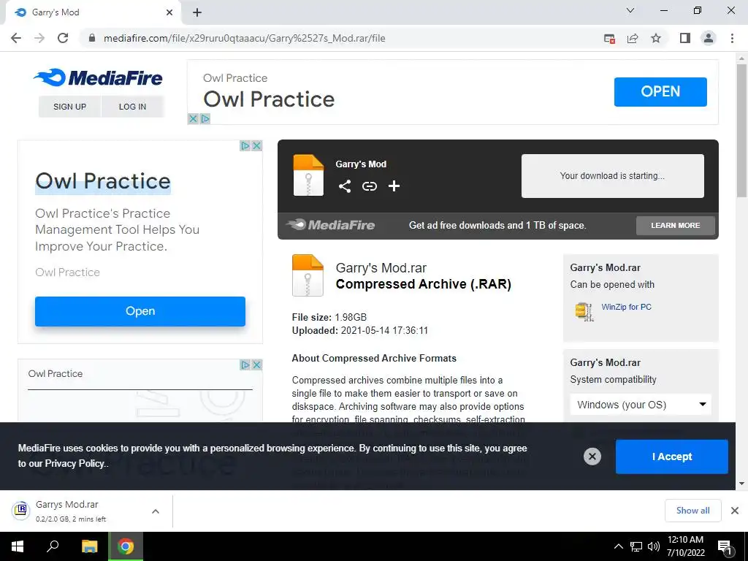Click the LOG IN button
748x561 pixels.
click(x=132, y=107)
